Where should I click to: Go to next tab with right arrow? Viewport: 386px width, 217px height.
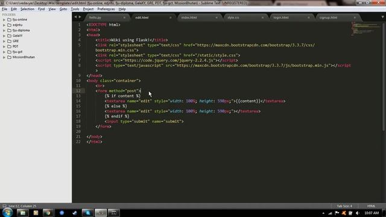(x=80, y=17)
